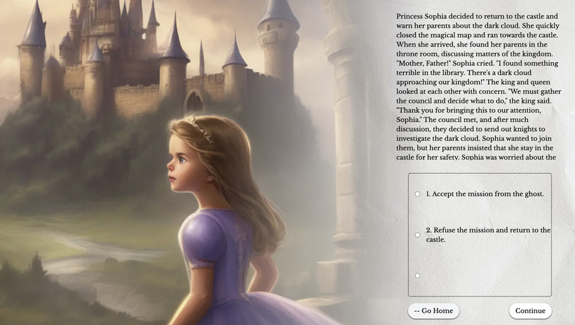This screenshot has height=325, width=575.
Task: Click the story paragraph text area
Action: click(x=477, y=86)
